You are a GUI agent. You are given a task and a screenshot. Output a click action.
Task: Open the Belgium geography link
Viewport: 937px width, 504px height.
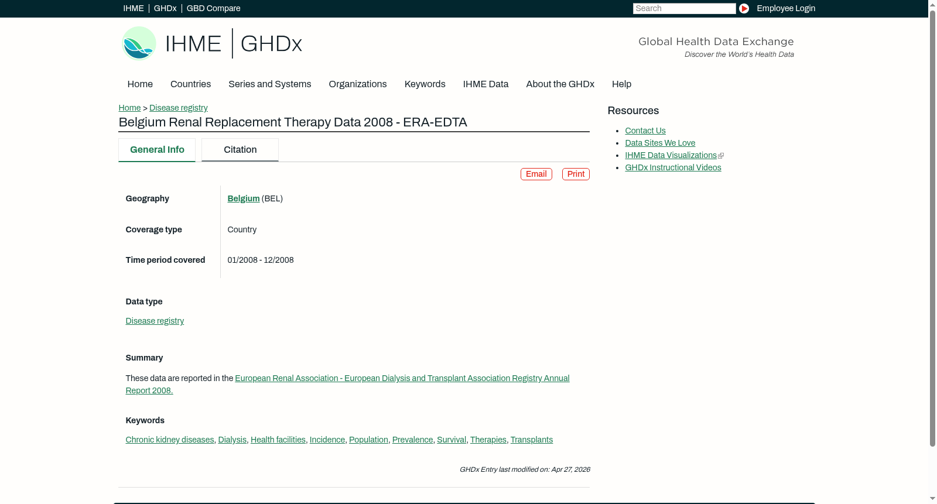point(243,198)
